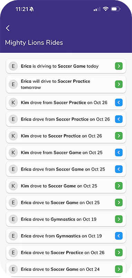The height and width of the screenshot is (278, 132).
Task: Click the Wi-Fi status icon
Action: click(x=105, y=9)
